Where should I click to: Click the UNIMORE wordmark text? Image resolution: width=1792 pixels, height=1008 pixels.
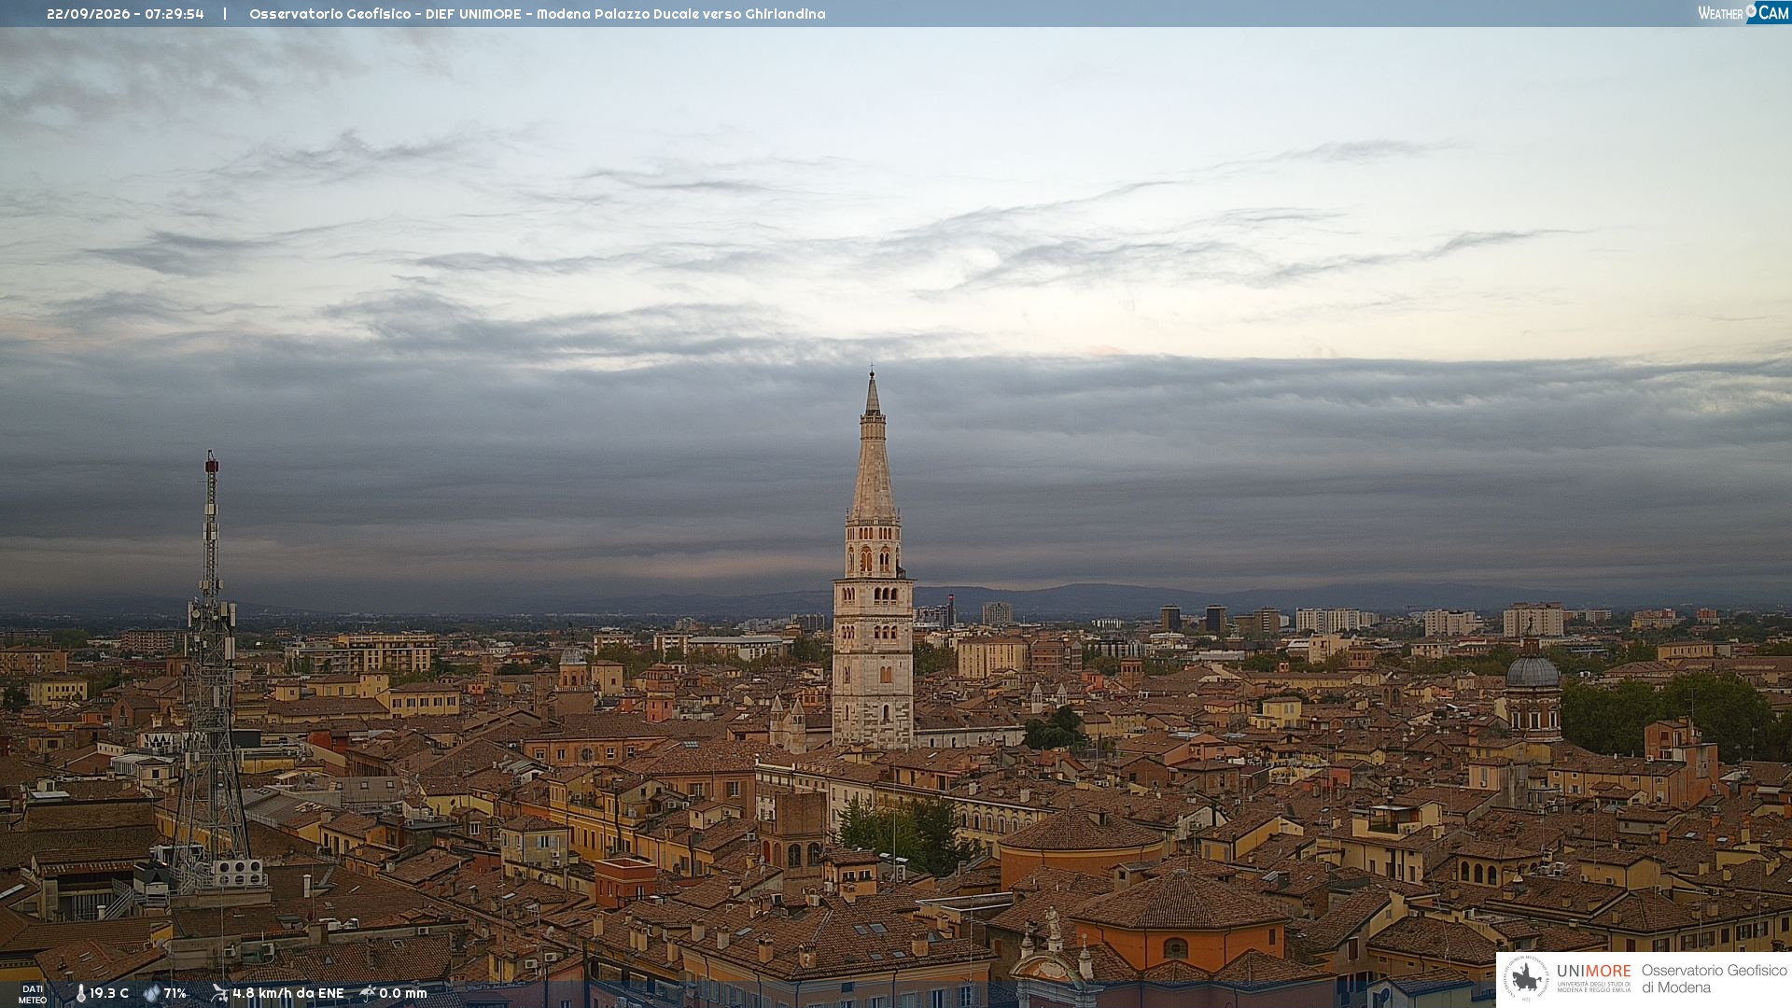click(x=1594, y=972)
